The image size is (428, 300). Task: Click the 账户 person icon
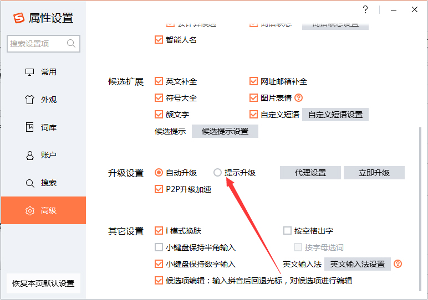click(29, 156)
